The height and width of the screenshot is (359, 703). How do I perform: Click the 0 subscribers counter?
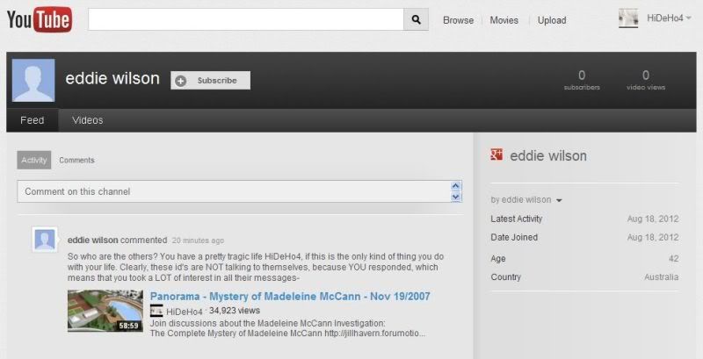click(x=582, y=80)
